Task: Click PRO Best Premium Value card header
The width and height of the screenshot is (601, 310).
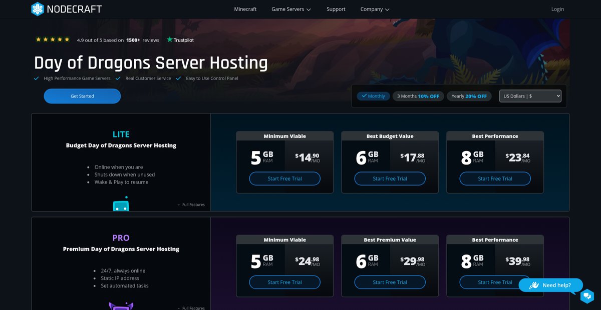Action: (390, 239)
